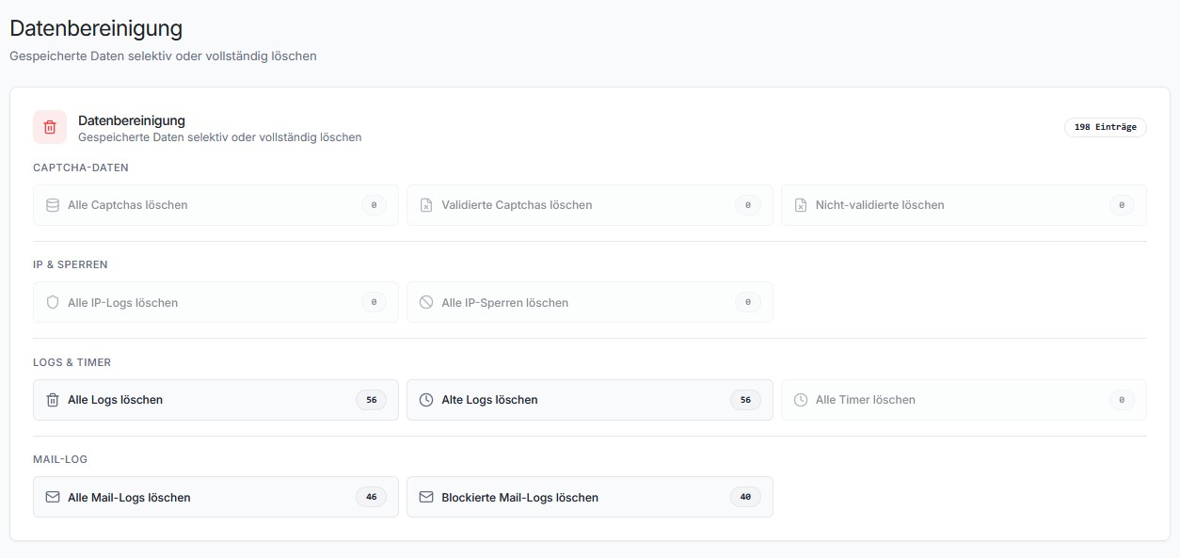Select the clock icon beside Alte Logs löschen

click(x=426, y=399)
